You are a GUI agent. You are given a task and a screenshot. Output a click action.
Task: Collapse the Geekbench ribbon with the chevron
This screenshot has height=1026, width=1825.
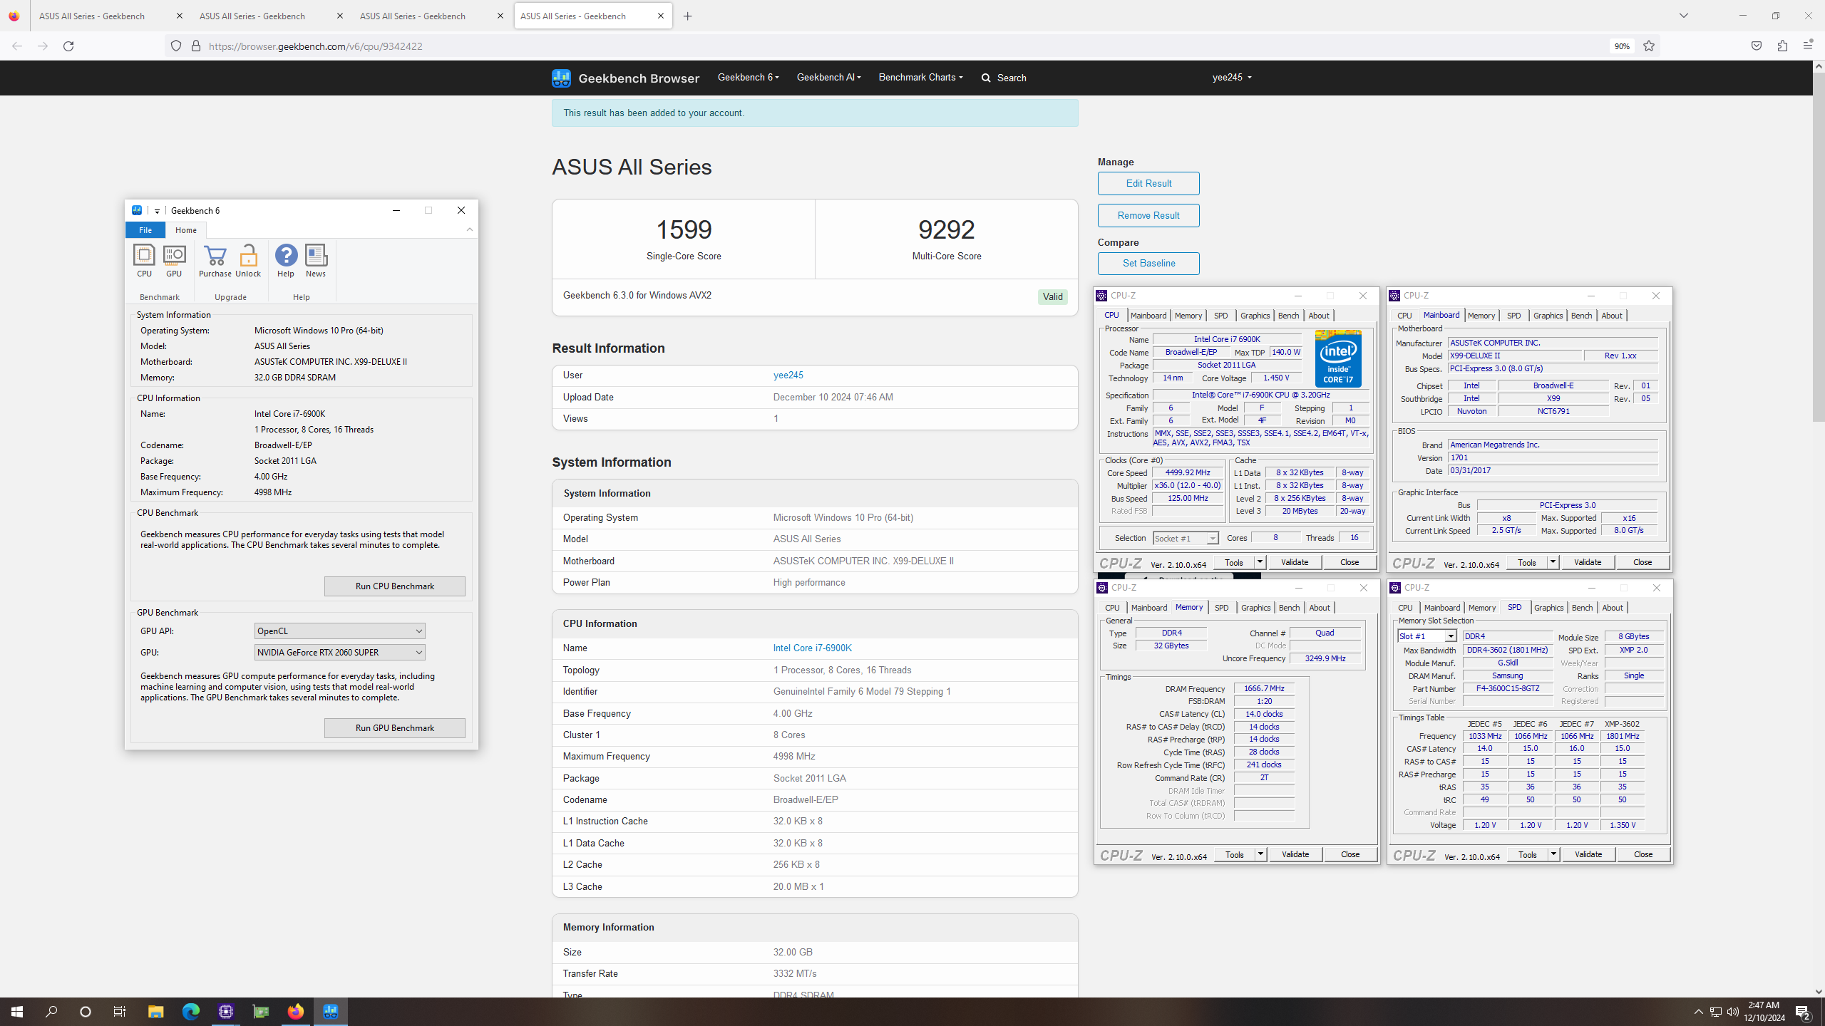470,229
